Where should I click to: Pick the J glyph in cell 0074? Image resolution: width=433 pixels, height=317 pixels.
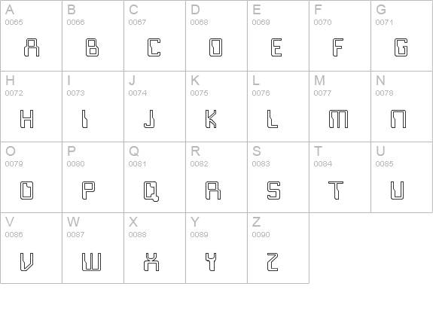click(x=149, y=119)
